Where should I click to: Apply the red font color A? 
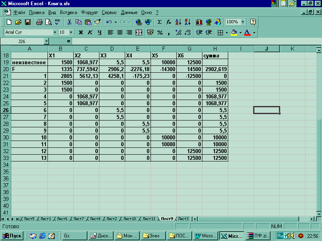tap(248, 33)
